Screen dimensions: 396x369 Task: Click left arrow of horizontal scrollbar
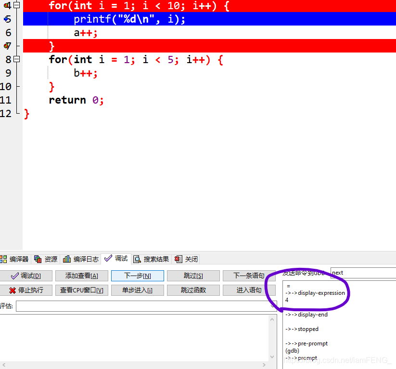pos(4,365)
